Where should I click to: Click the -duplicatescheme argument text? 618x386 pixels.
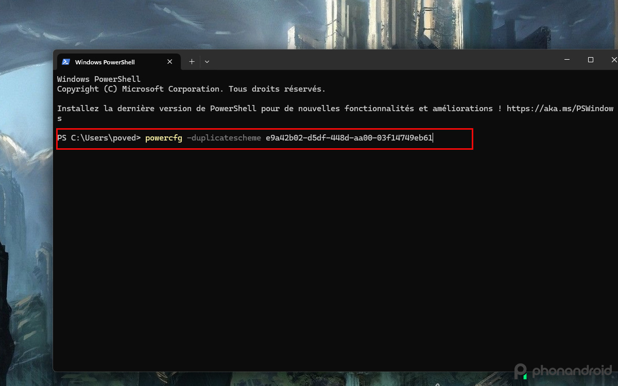tap(224, 138)
